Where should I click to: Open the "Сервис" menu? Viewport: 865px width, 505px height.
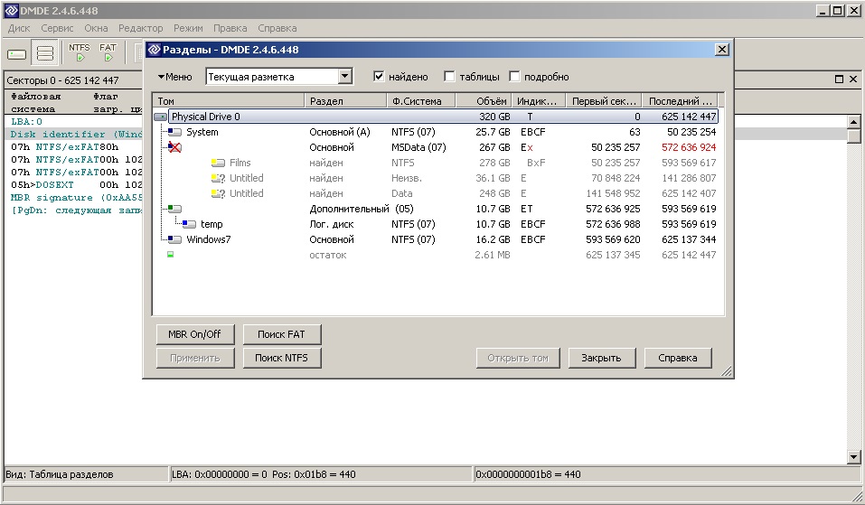pyautogui.click(x=57, y=28)
